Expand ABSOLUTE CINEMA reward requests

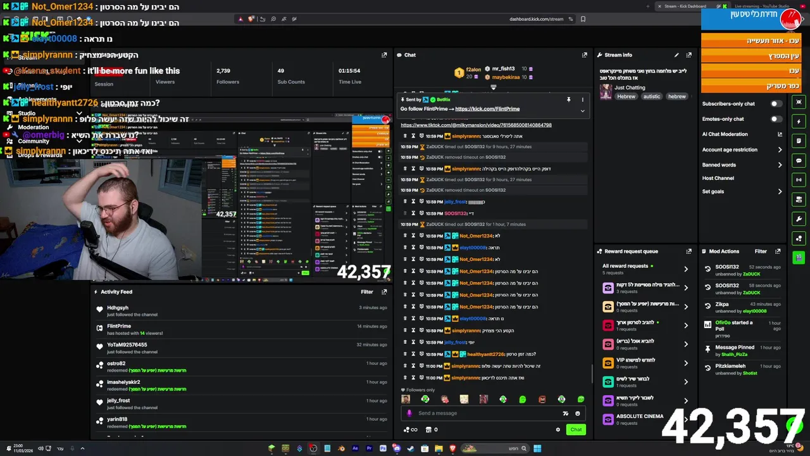(685, 419)
